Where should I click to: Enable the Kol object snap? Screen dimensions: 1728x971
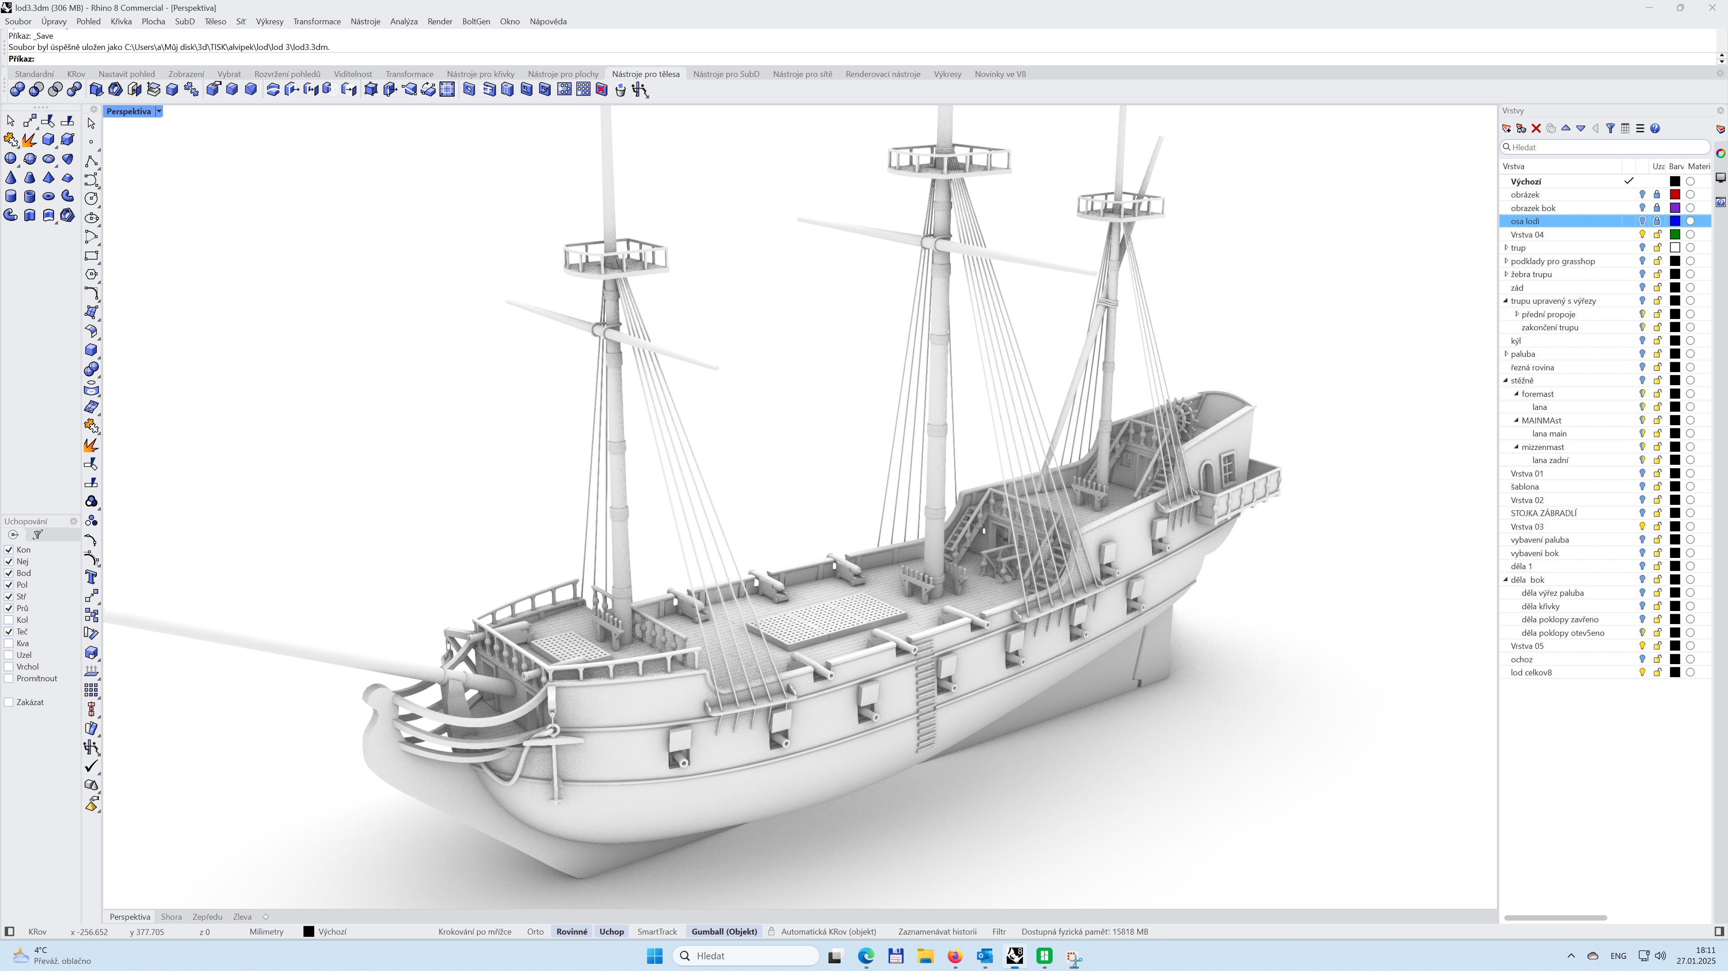(9, 620)
